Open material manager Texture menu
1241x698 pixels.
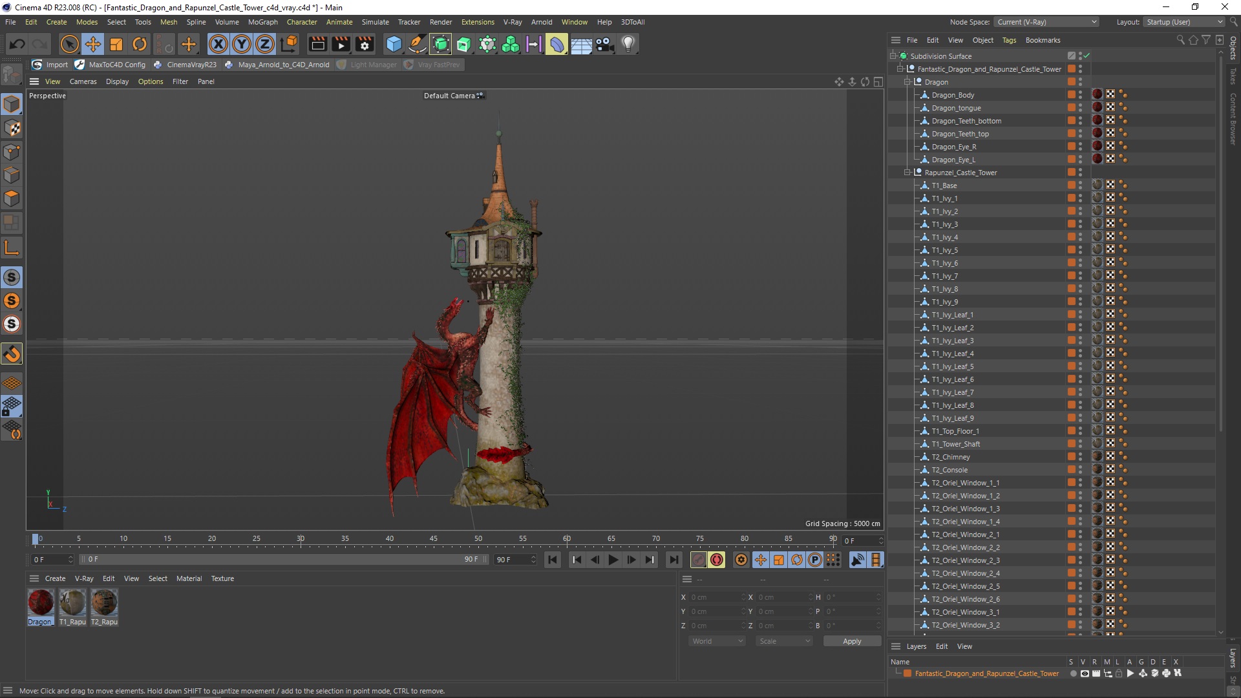pyautogui.click(x=222, y=578)
